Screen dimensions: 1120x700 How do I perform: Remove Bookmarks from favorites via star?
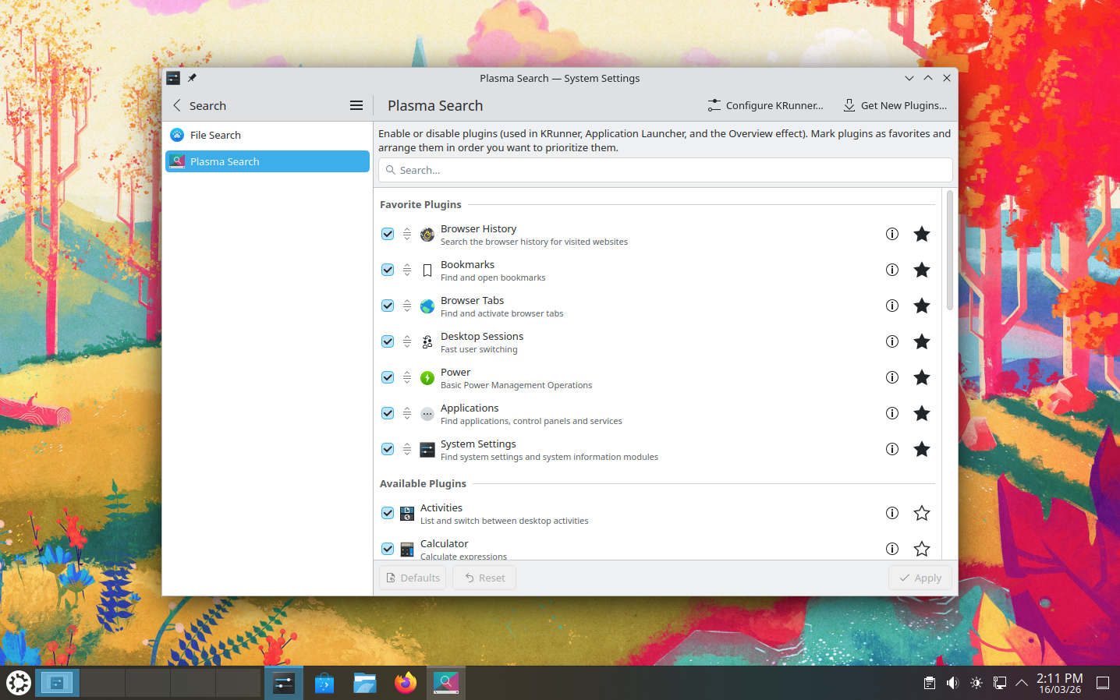(922, 270)
